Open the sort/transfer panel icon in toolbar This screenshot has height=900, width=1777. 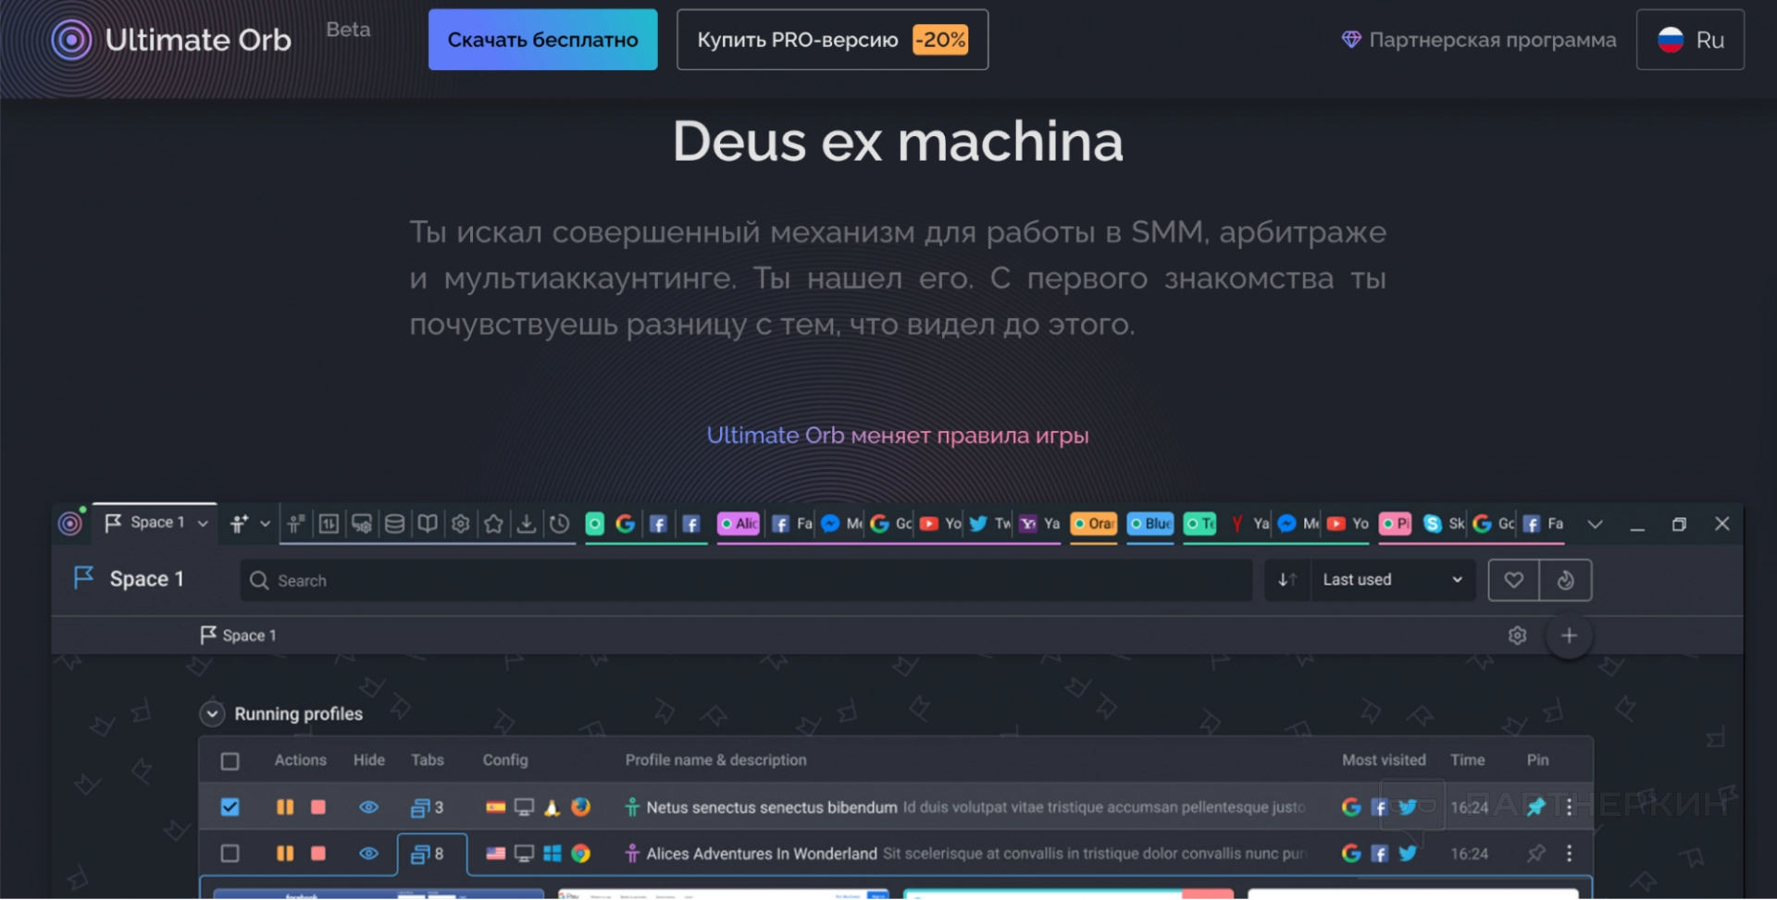329,524
